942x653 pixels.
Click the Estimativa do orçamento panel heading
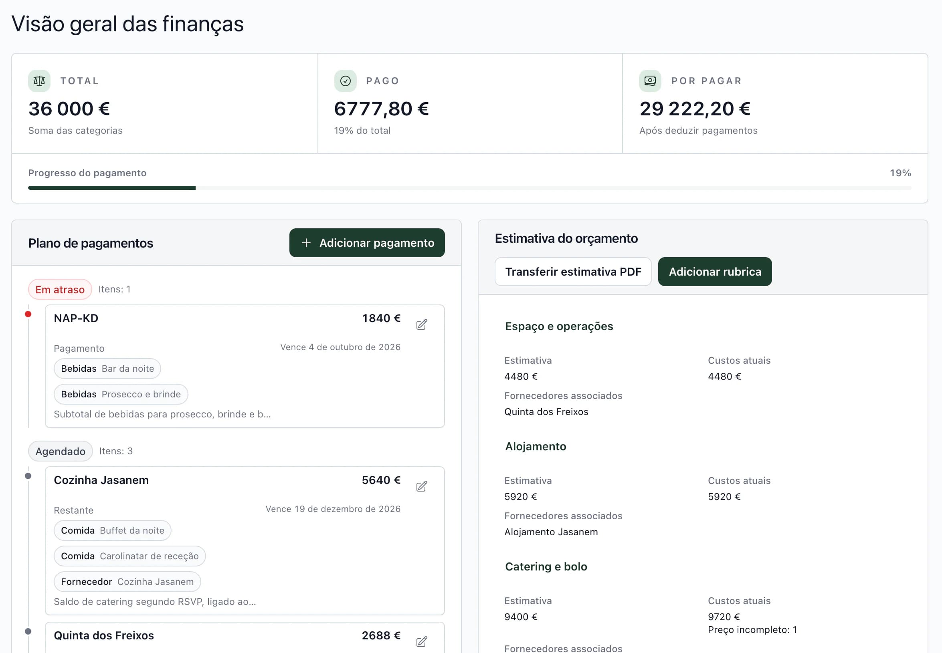coord(566,238)
